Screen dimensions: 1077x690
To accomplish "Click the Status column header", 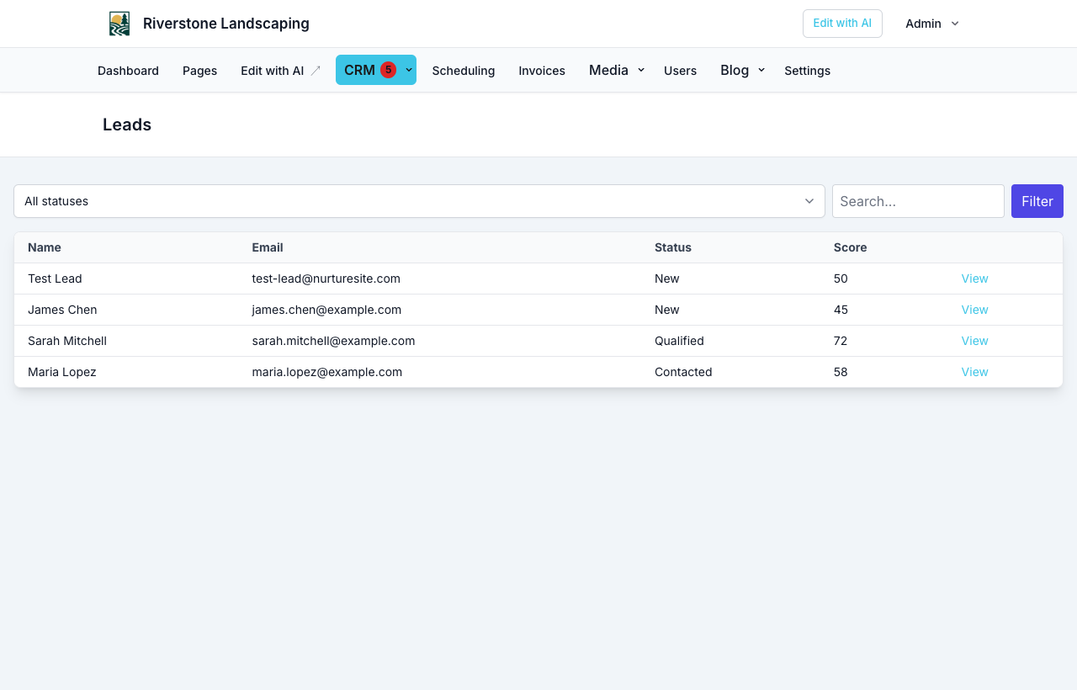I will coord(673,247).
